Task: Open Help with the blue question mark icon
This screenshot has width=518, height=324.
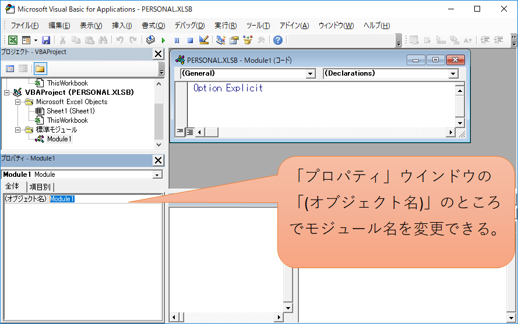Action: pos(278,40)
